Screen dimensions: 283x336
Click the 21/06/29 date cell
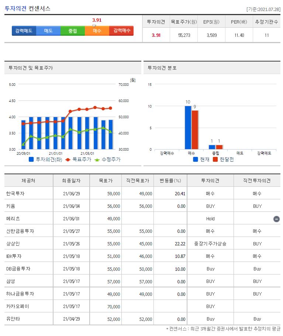pos(72,194)
